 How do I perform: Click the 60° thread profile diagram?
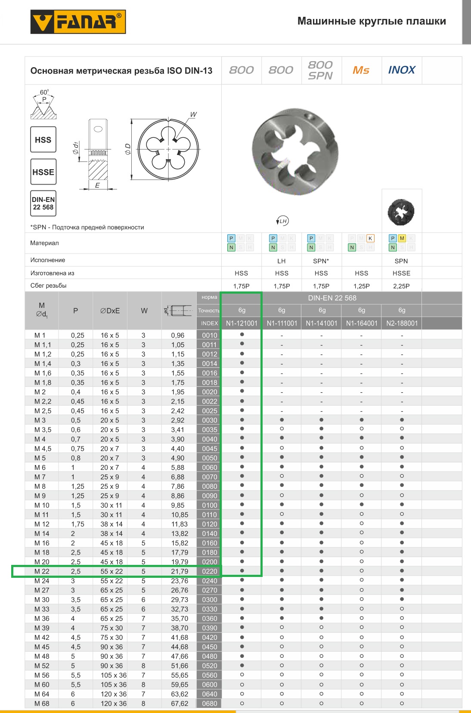coord(43,104)
